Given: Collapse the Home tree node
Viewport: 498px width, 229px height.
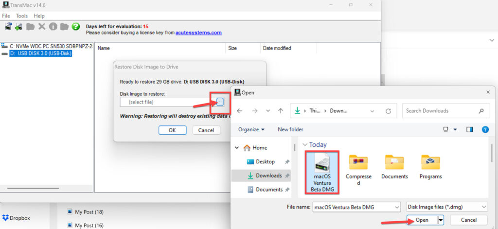Looking at the screenshot, I should coord(237,148).
